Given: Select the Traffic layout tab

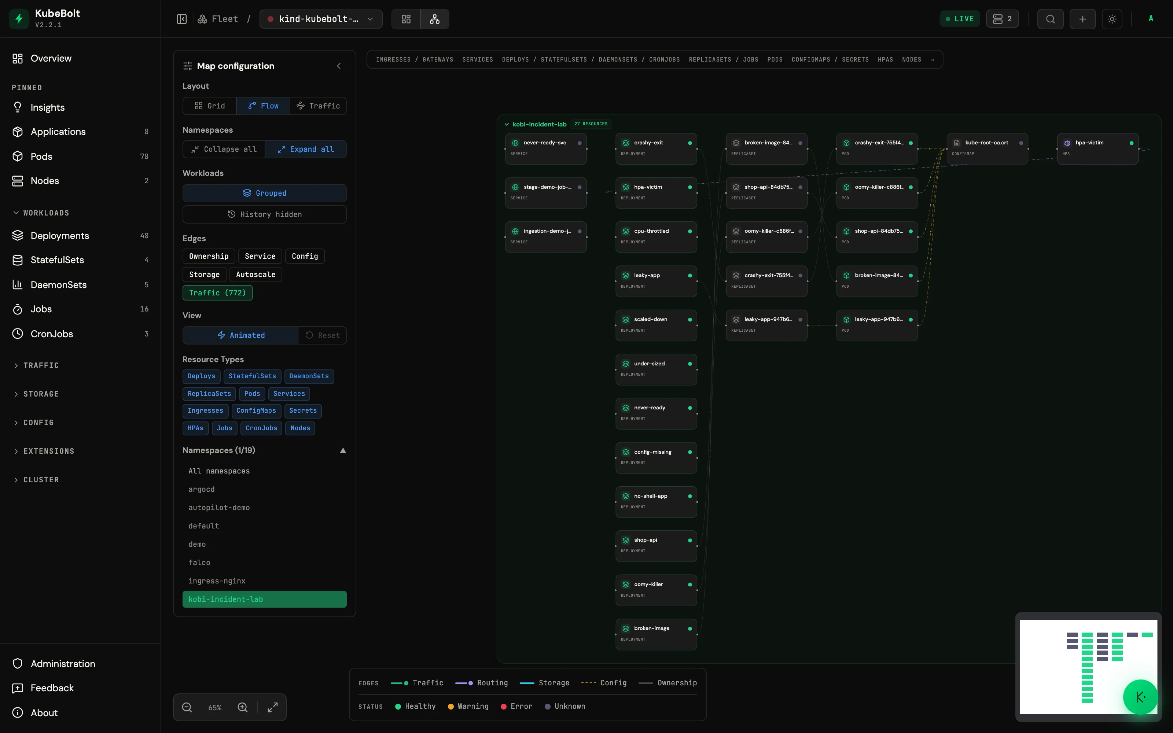Looking at the screenshot, I should pyautogui.click(x=318, y=106).
